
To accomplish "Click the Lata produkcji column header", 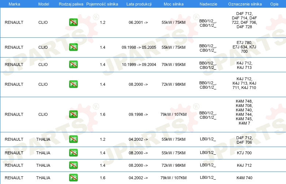I will click(x=139, y=4).
